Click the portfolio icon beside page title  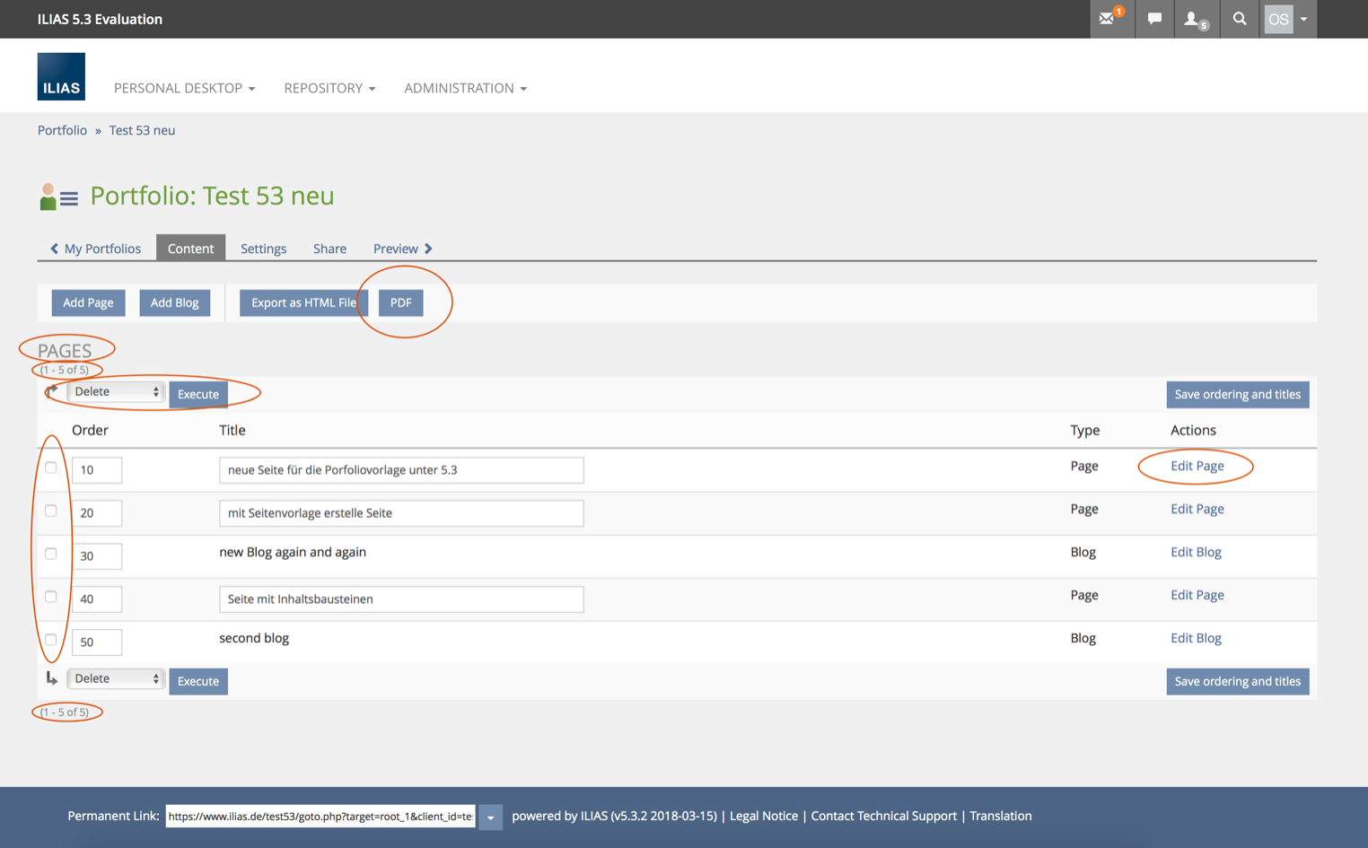point(58,197)
